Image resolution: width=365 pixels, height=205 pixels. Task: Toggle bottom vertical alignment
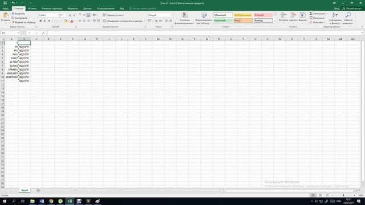coord(88,15)
